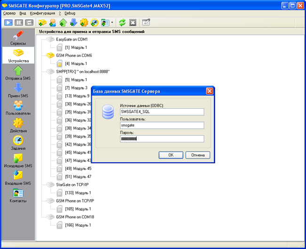Open Задания sidebar section
The height and width of the screenshot is (249, 306).
18,143
